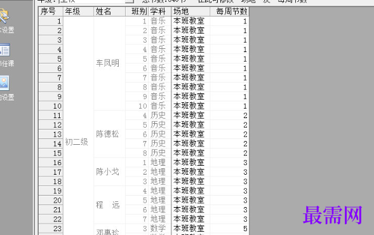Click 本班教室 venue cell in row 23

click(x=190, y=229)
